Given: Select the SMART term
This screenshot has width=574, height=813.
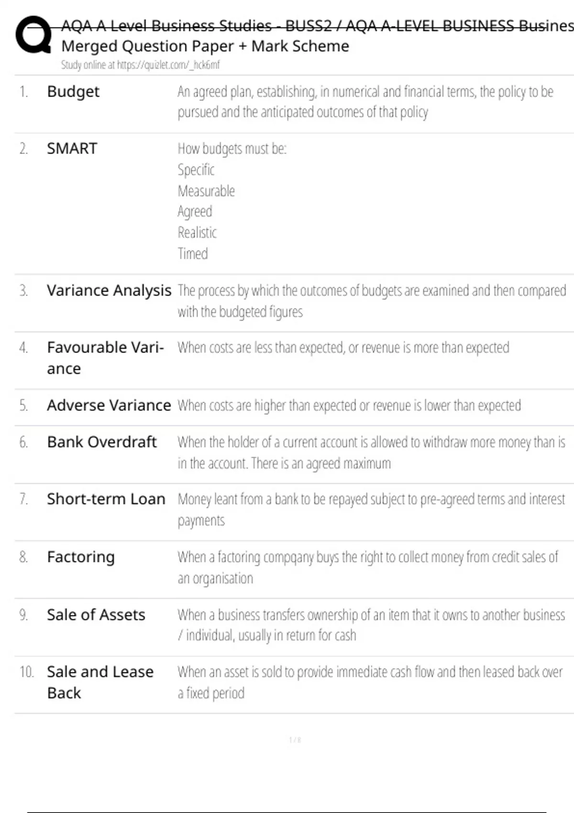Looking at the screenshot, I should (x=72, y=149).
